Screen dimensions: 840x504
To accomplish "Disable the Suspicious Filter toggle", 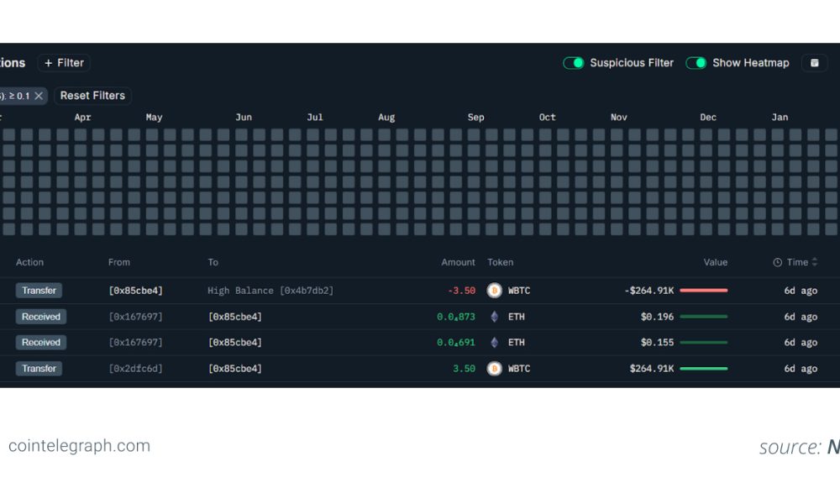I will 574,62.
